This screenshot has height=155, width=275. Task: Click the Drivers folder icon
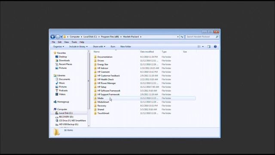point(95,61)
